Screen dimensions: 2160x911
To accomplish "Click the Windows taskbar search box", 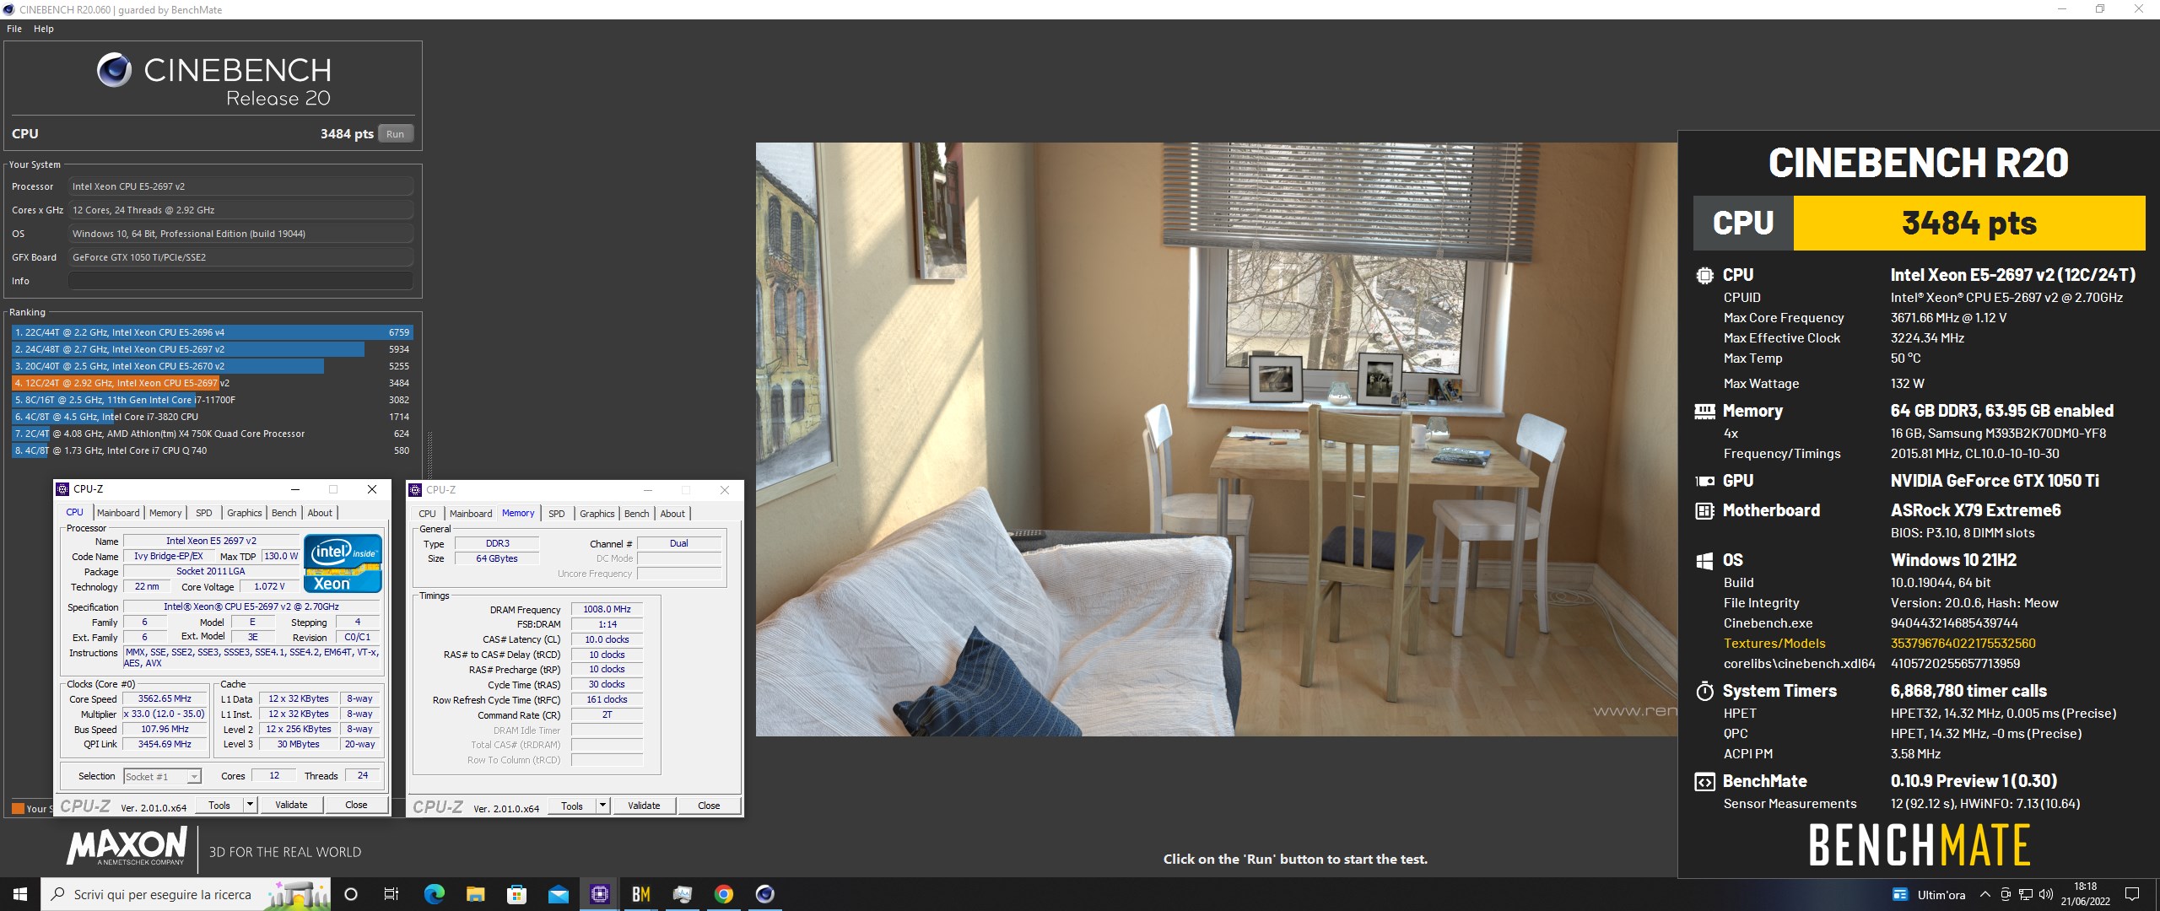I will coord(186,894).
